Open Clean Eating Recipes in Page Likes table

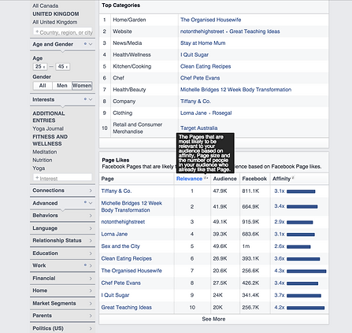click(x=127, y=259)
